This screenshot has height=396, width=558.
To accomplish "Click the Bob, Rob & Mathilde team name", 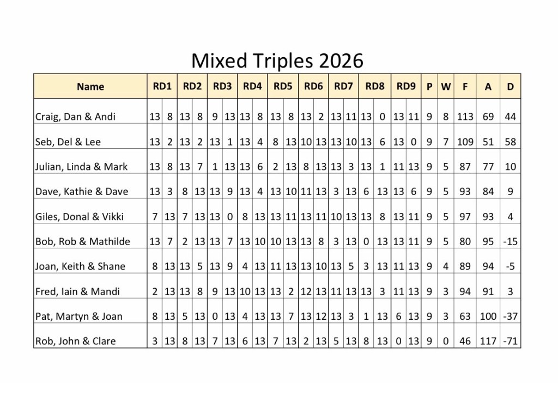I will tap(82, 241).
